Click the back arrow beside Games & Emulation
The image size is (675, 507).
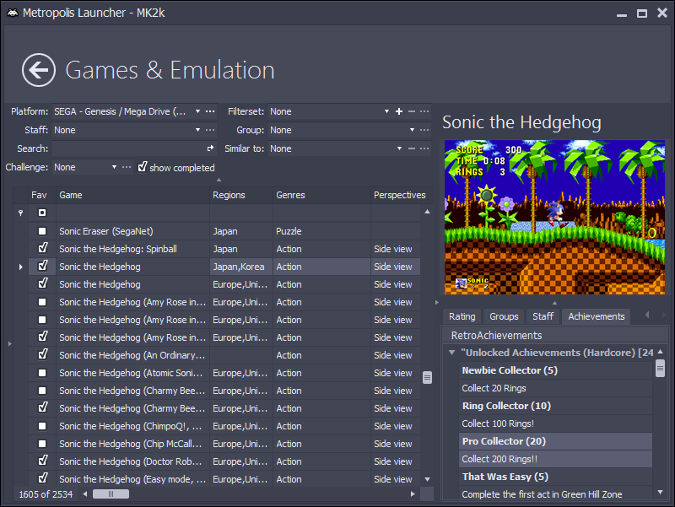tap(39, 70)
